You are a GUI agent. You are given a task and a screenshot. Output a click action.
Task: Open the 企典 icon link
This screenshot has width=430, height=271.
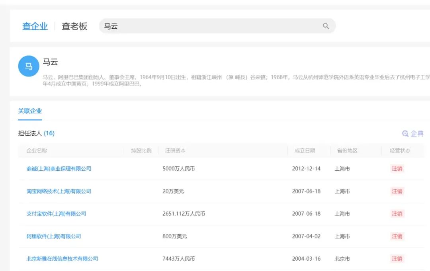(413, 133)
